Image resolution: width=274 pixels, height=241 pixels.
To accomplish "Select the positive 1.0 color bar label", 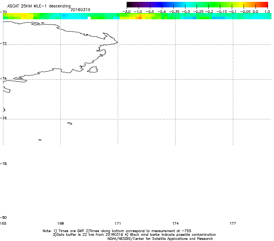I will [267, 12].
